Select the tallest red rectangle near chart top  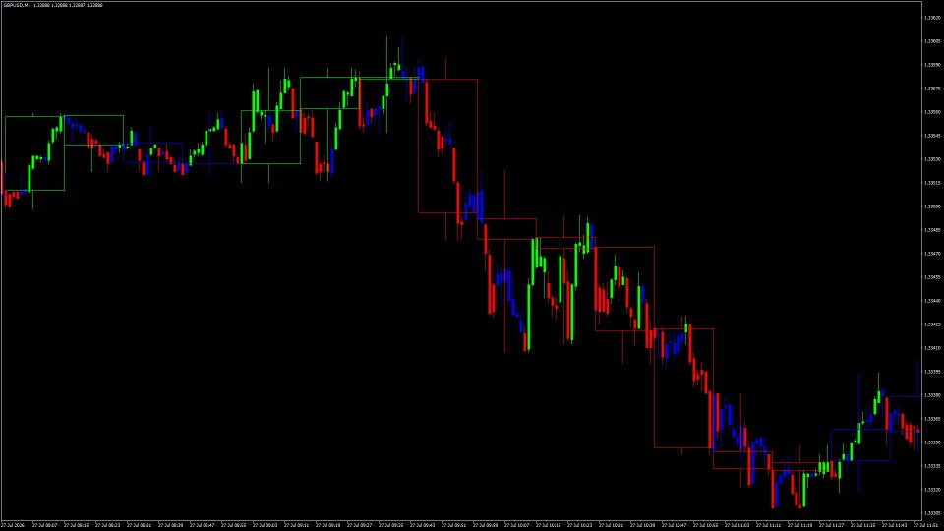point(448,146)
